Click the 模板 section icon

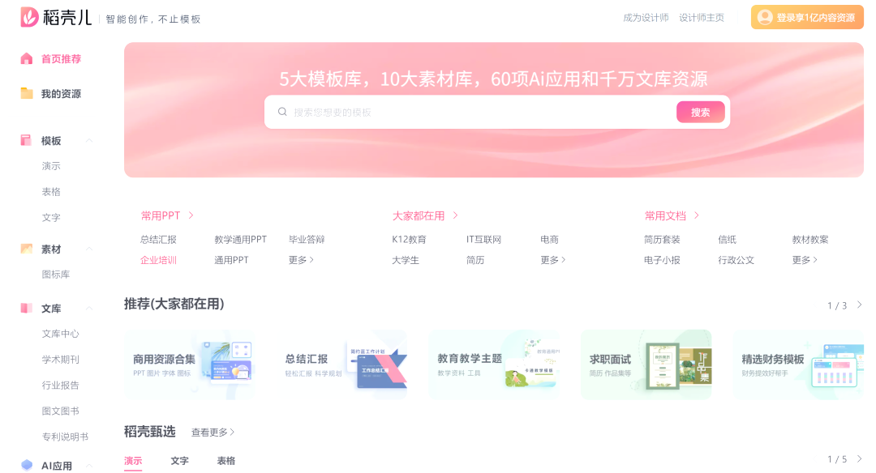click(x=27, y=141)
